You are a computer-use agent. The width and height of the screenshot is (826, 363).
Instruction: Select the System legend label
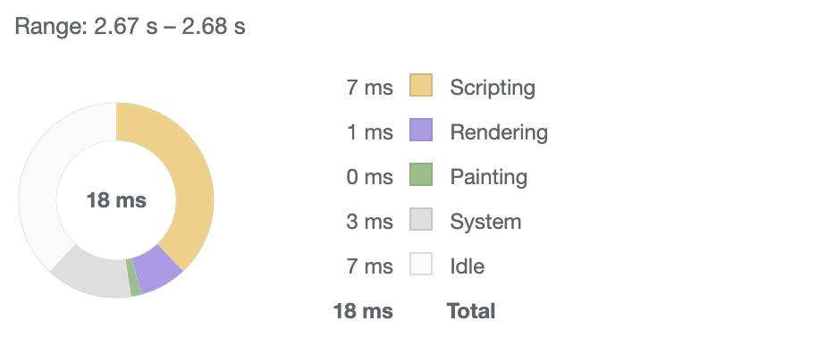[485, 222]
